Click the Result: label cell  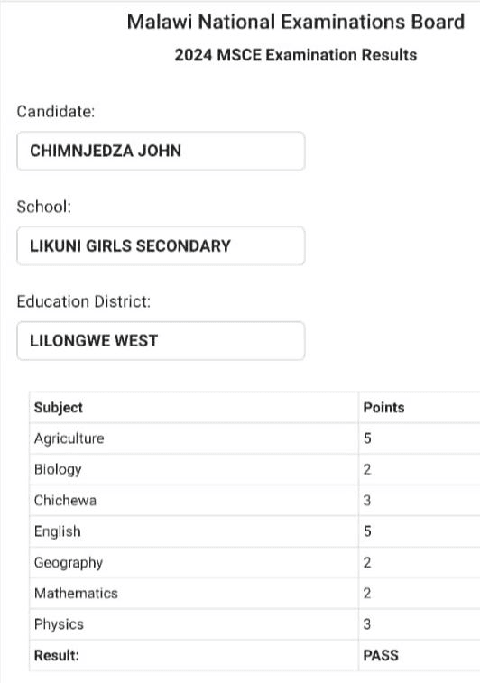[194, 655]
